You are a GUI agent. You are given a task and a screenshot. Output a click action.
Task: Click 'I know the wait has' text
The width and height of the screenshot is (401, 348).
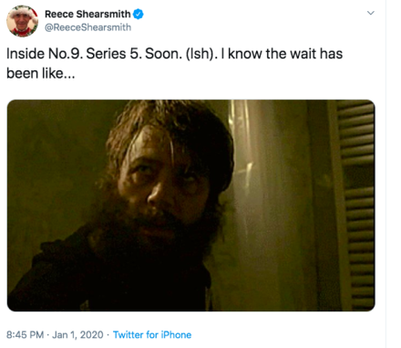point(282,54)
